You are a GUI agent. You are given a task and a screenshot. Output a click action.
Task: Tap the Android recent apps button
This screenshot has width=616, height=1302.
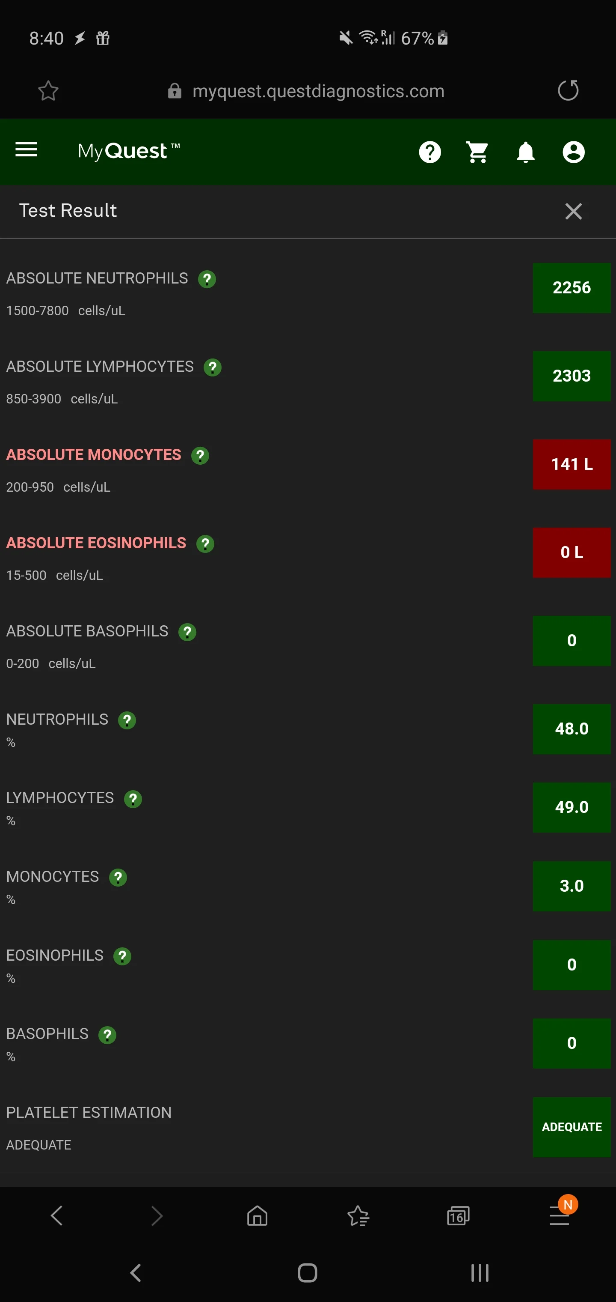point(480,1273)
